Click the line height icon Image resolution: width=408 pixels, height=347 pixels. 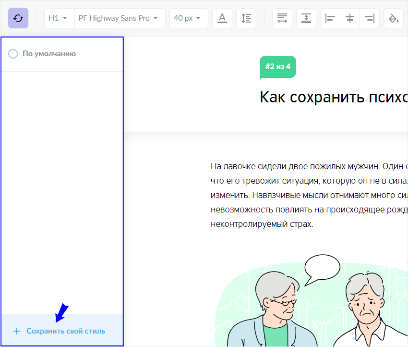pos(246,18)
